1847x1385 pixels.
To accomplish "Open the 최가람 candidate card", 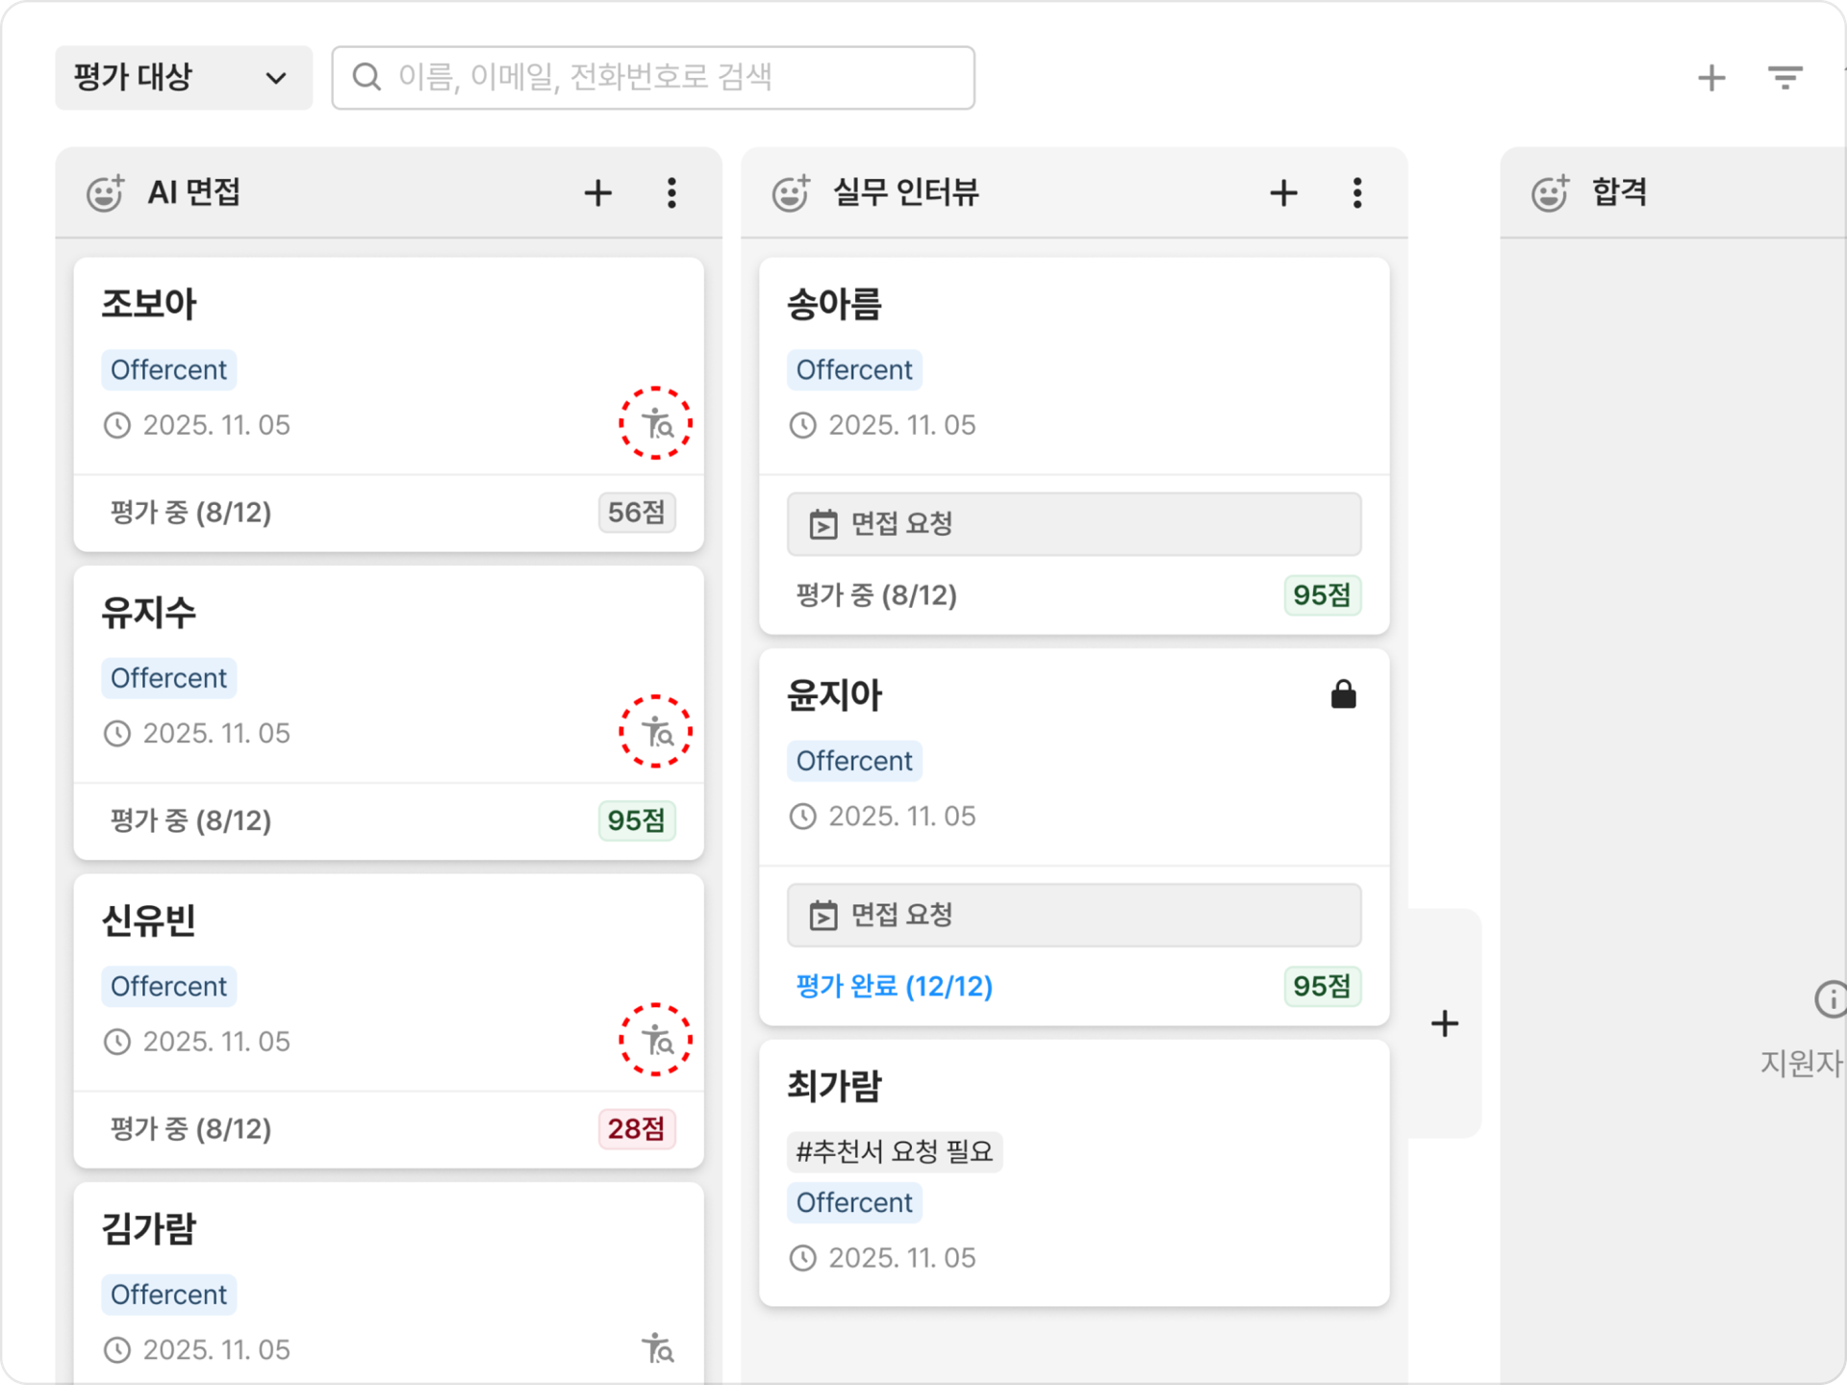I will (x=1074, y=1172).
